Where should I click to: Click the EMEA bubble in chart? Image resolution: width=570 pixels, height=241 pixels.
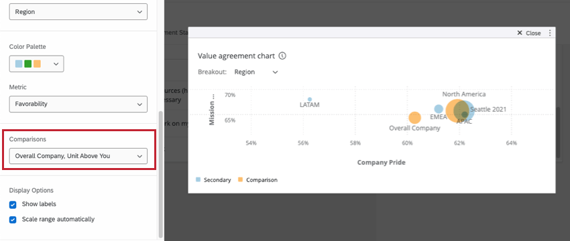point(439,108)
